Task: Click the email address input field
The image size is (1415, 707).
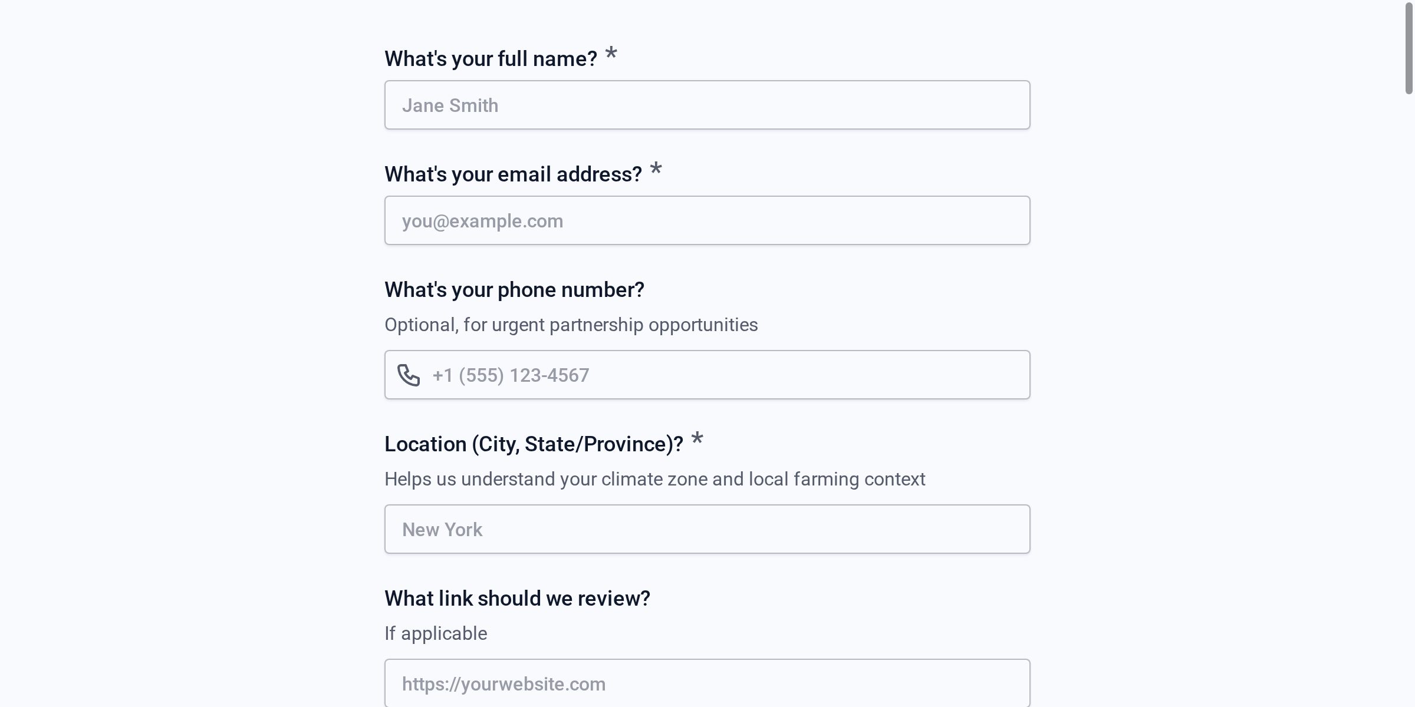Action: pyautogui.click(x=707, y=221)
